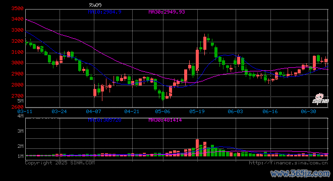Viewport: 333px width, 181px height.
Task: Select the 04-07 date label
Action: point(94,111)
